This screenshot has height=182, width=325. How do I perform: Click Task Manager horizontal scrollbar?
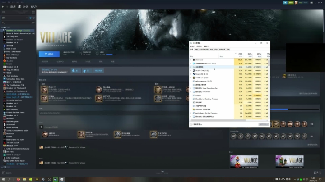pyautogui.click(x=218, y=120)
